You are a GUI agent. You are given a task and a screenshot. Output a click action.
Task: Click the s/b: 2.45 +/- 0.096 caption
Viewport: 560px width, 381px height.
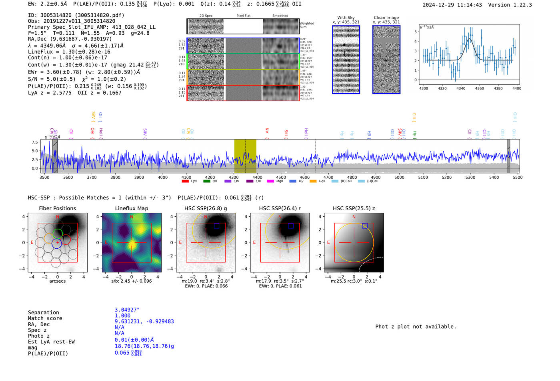(x=132, y=281)
